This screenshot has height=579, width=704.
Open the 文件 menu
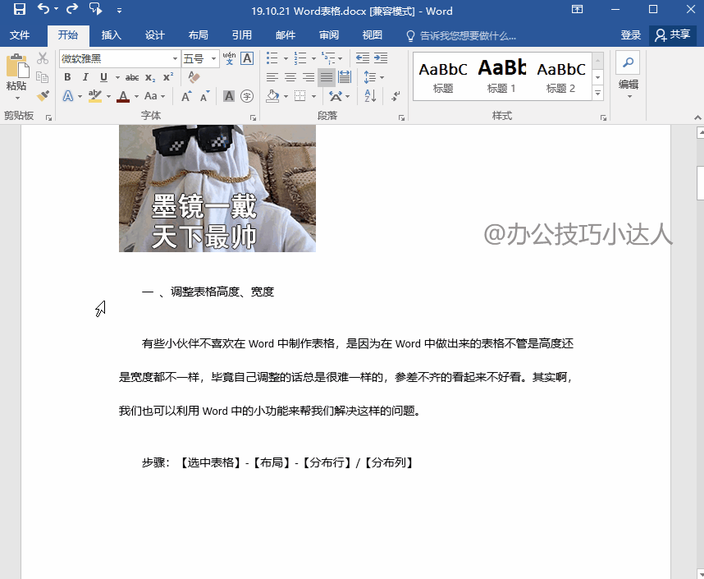pyautogui.click(x=20, y=35)
